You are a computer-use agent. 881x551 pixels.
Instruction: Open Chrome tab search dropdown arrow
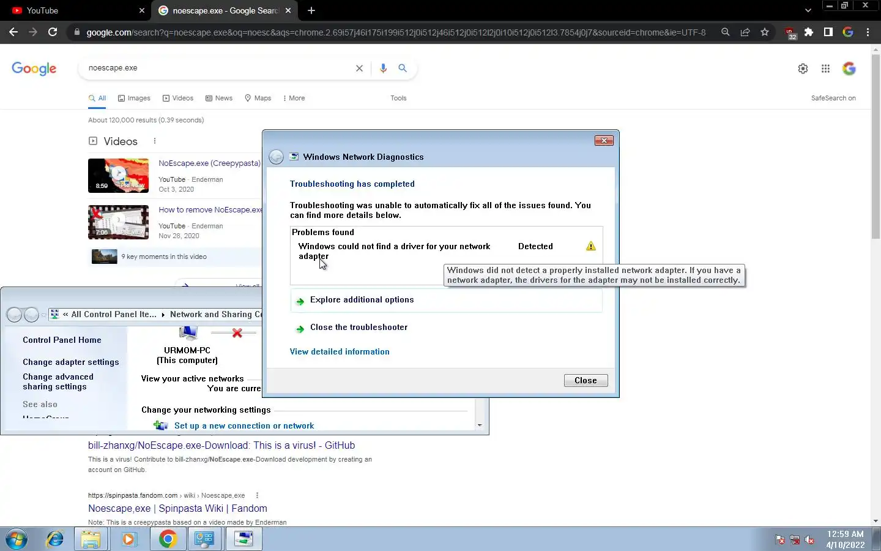point(808,10)
